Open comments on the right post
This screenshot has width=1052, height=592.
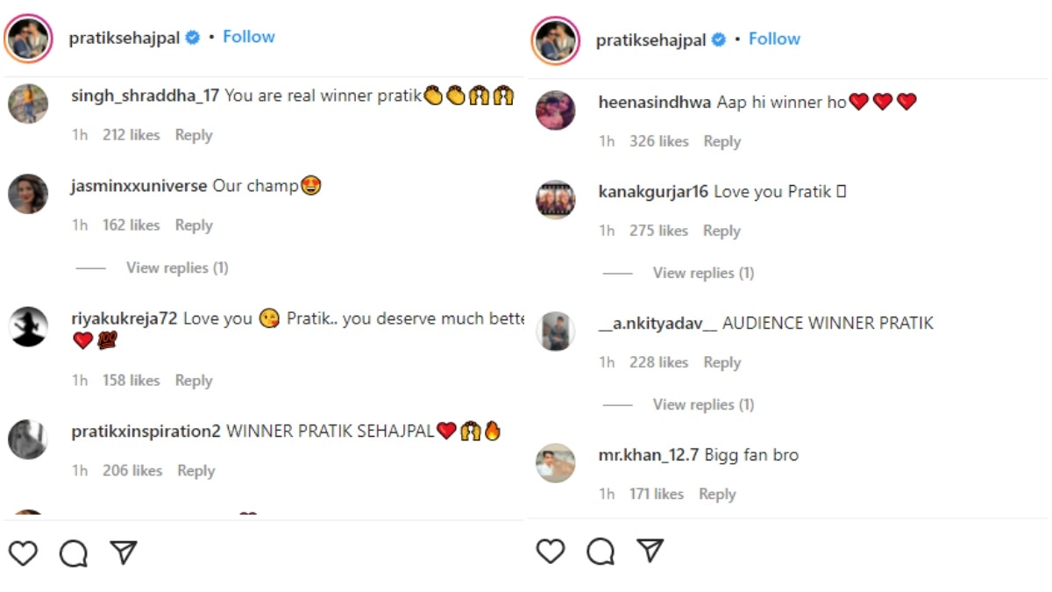point(600,551)
